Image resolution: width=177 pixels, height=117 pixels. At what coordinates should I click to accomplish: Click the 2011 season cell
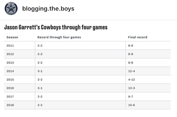pos(10,45)
